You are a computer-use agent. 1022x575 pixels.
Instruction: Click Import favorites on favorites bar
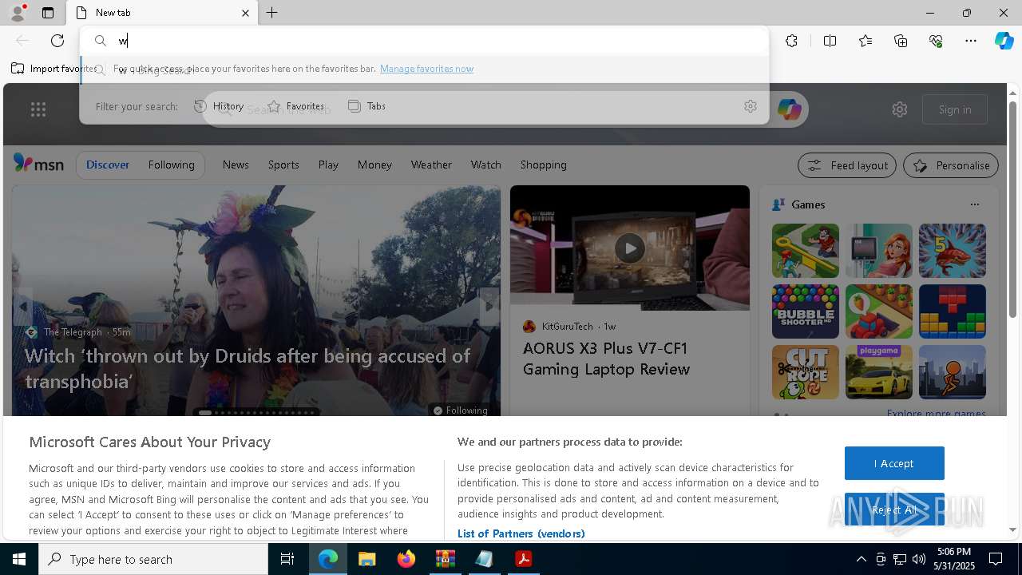click(x=53, y=69)
